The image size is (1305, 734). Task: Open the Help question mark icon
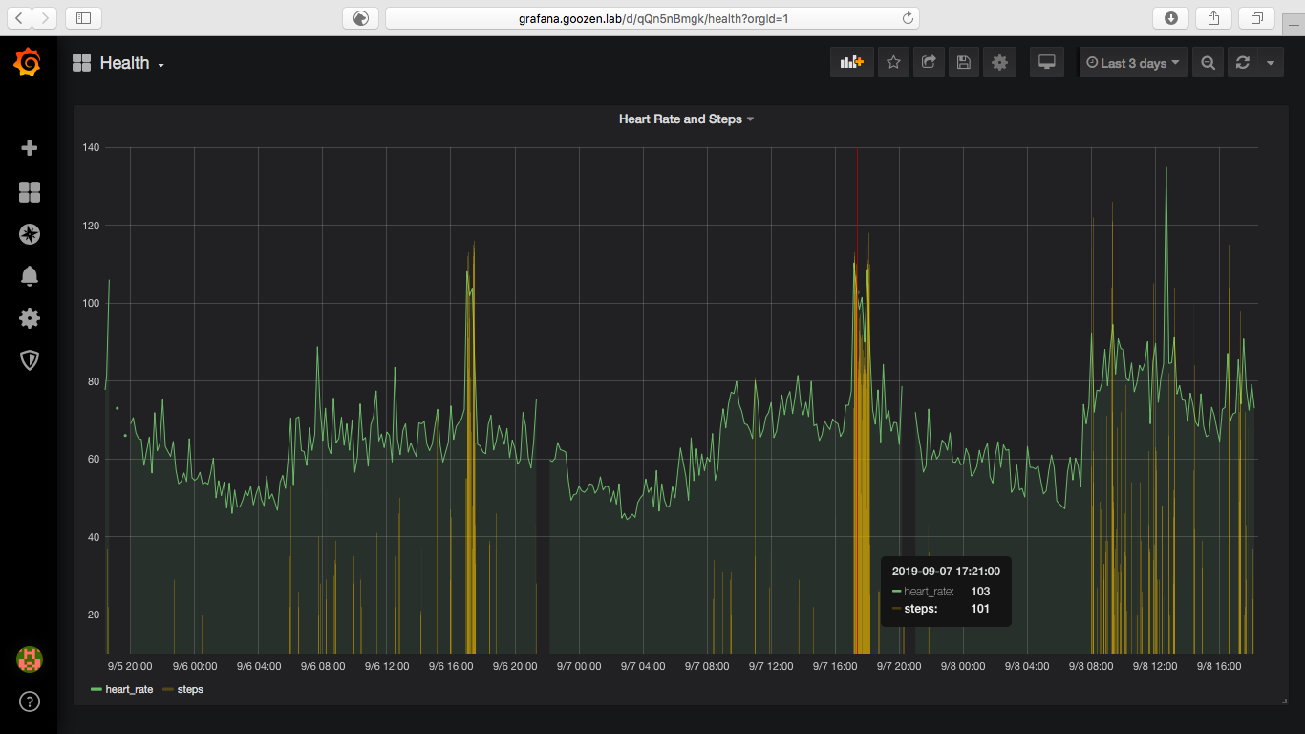[x=30, y=702]
